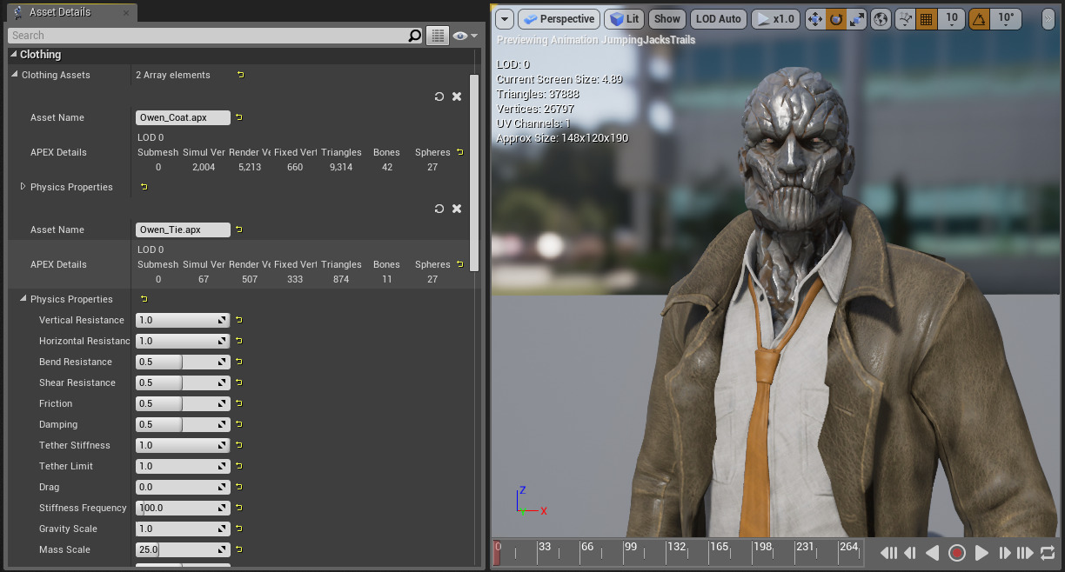Reset Mass Scale to default value

(x=239, y=549)
